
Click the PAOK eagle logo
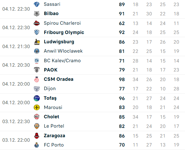point(37,70)
